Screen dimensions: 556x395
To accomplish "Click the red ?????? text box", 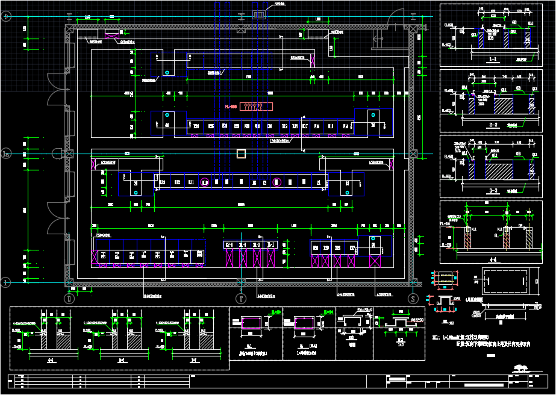I will pos(256,107).
